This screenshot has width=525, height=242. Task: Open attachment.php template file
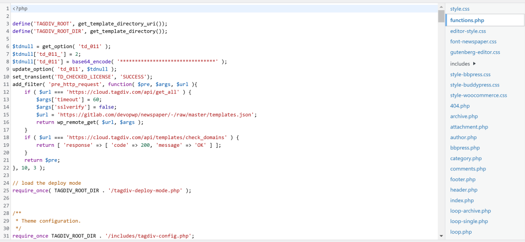(x=469, y=127)
